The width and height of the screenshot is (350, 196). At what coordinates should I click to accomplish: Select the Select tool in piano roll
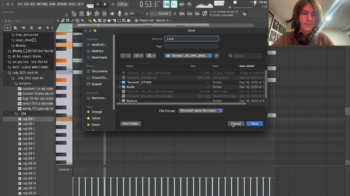tap(119, 20)
